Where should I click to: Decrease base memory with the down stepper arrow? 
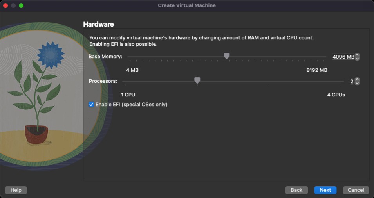(x=357, y=59)
